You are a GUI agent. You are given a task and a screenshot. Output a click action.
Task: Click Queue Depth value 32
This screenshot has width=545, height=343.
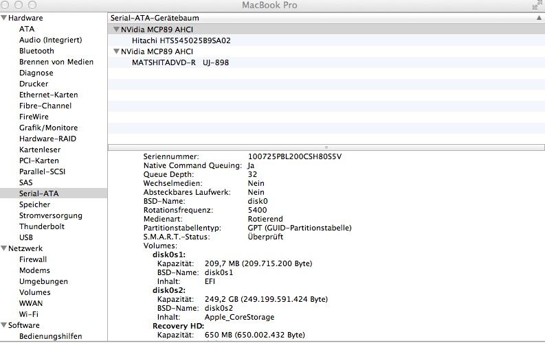pyautogui.click(x=252, y=174)
